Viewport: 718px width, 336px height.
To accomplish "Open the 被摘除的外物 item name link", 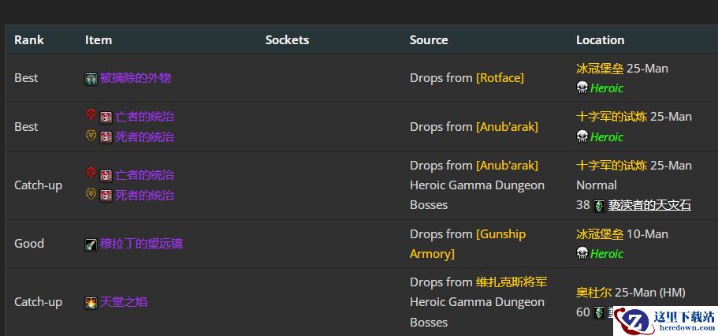I will tap(136, 78).
